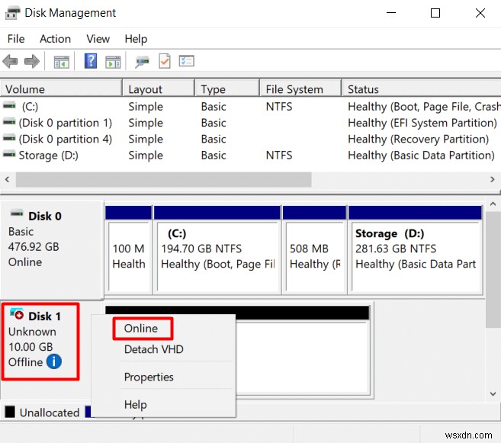Viewport: 501px width, 443px height.
Task: Click Healthy (EFI System Partition) status text
Action: [422, 123]
